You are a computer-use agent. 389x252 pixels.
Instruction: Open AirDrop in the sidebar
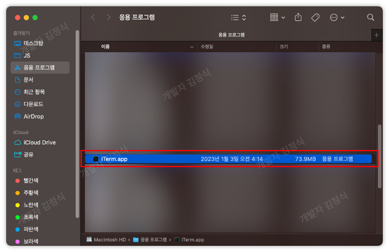(40, 116)
